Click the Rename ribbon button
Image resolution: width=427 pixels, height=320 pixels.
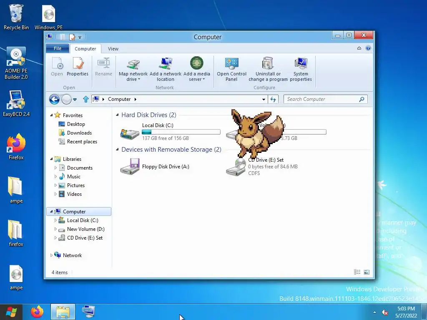103,67
